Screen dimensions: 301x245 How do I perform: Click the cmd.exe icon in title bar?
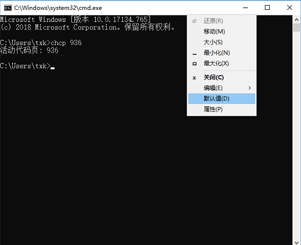tap(8, 8)
